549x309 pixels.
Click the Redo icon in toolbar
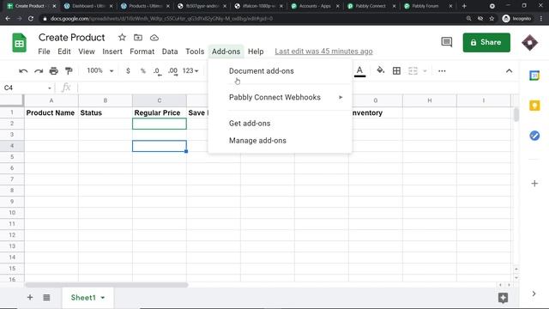click(x=39, y=71)
